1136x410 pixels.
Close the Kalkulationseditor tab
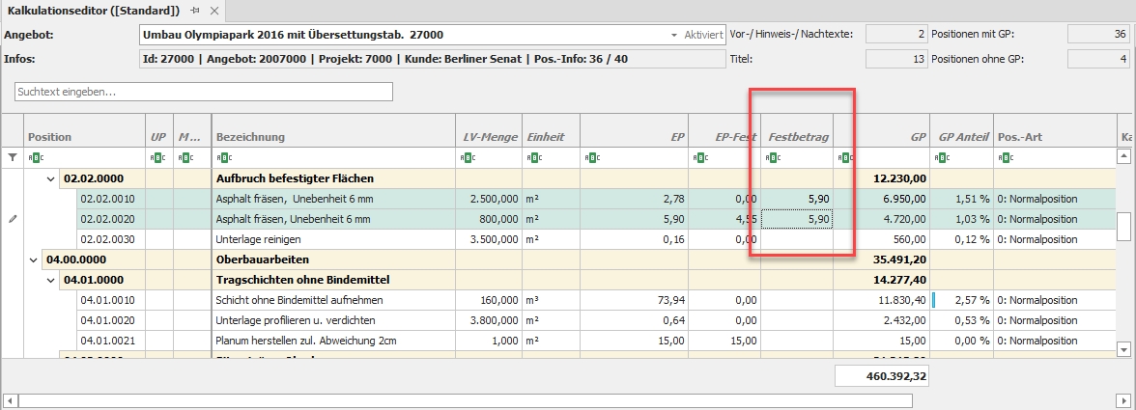pos(214,10)
